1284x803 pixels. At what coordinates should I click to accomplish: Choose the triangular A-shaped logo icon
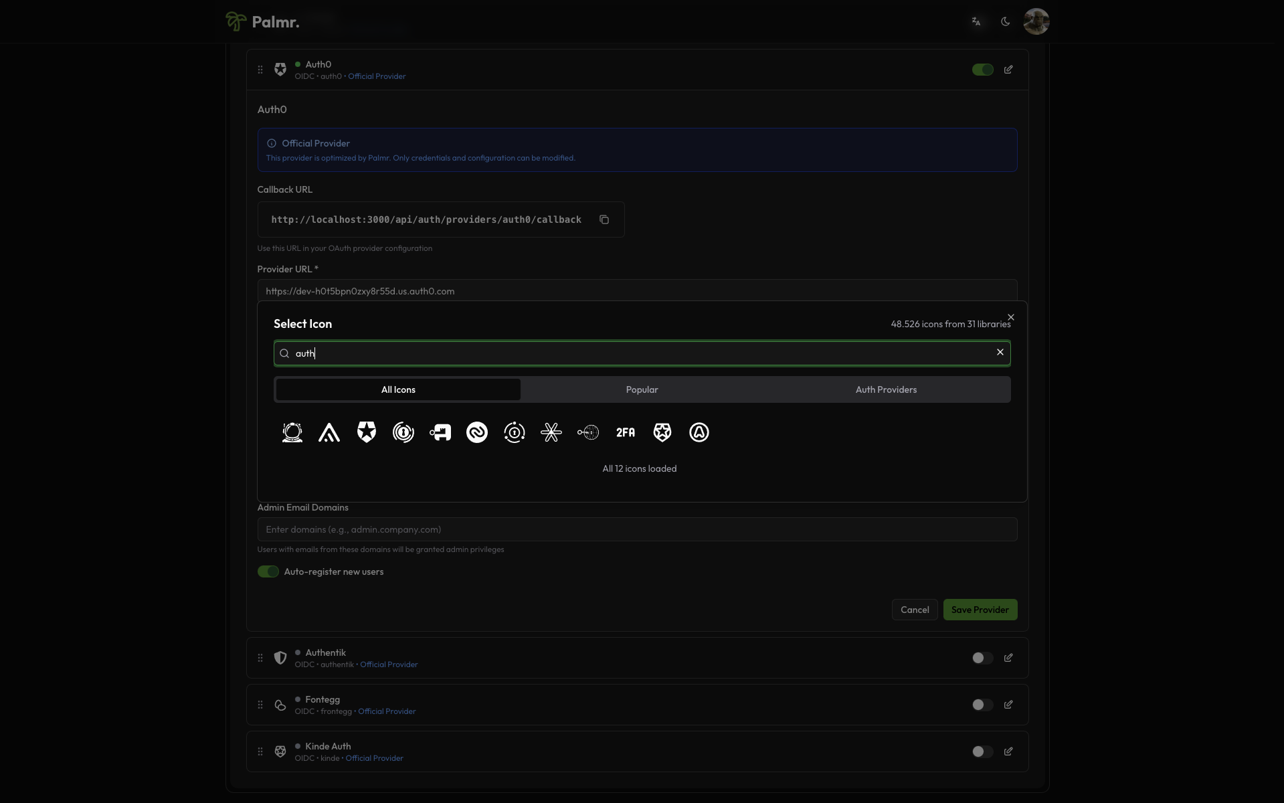pos(329,432)
